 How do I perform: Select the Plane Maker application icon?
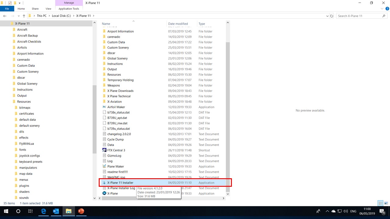(104, 166)
